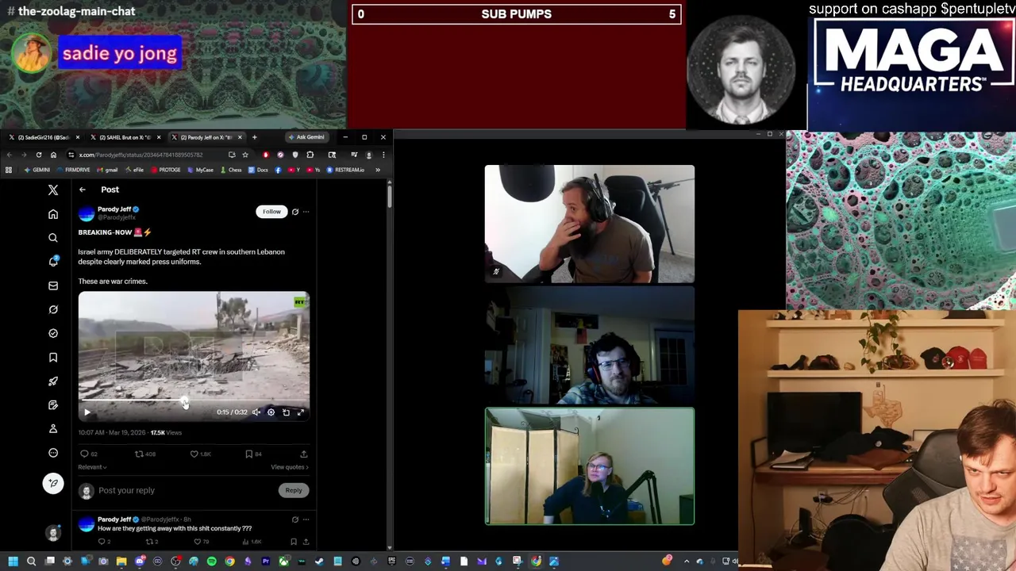This screenshot has height=571, width=1016.
Task: Reload the page
Action: 38,155
